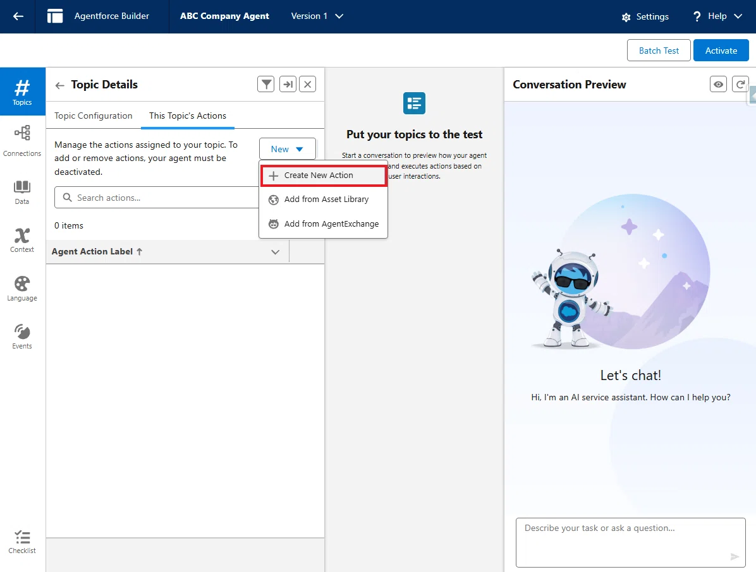Switch to This Topic's Actions tab
The image size is (756, 572).
188,116
